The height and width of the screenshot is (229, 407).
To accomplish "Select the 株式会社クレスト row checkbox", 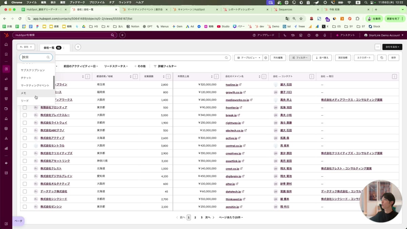I will [25, 169].
